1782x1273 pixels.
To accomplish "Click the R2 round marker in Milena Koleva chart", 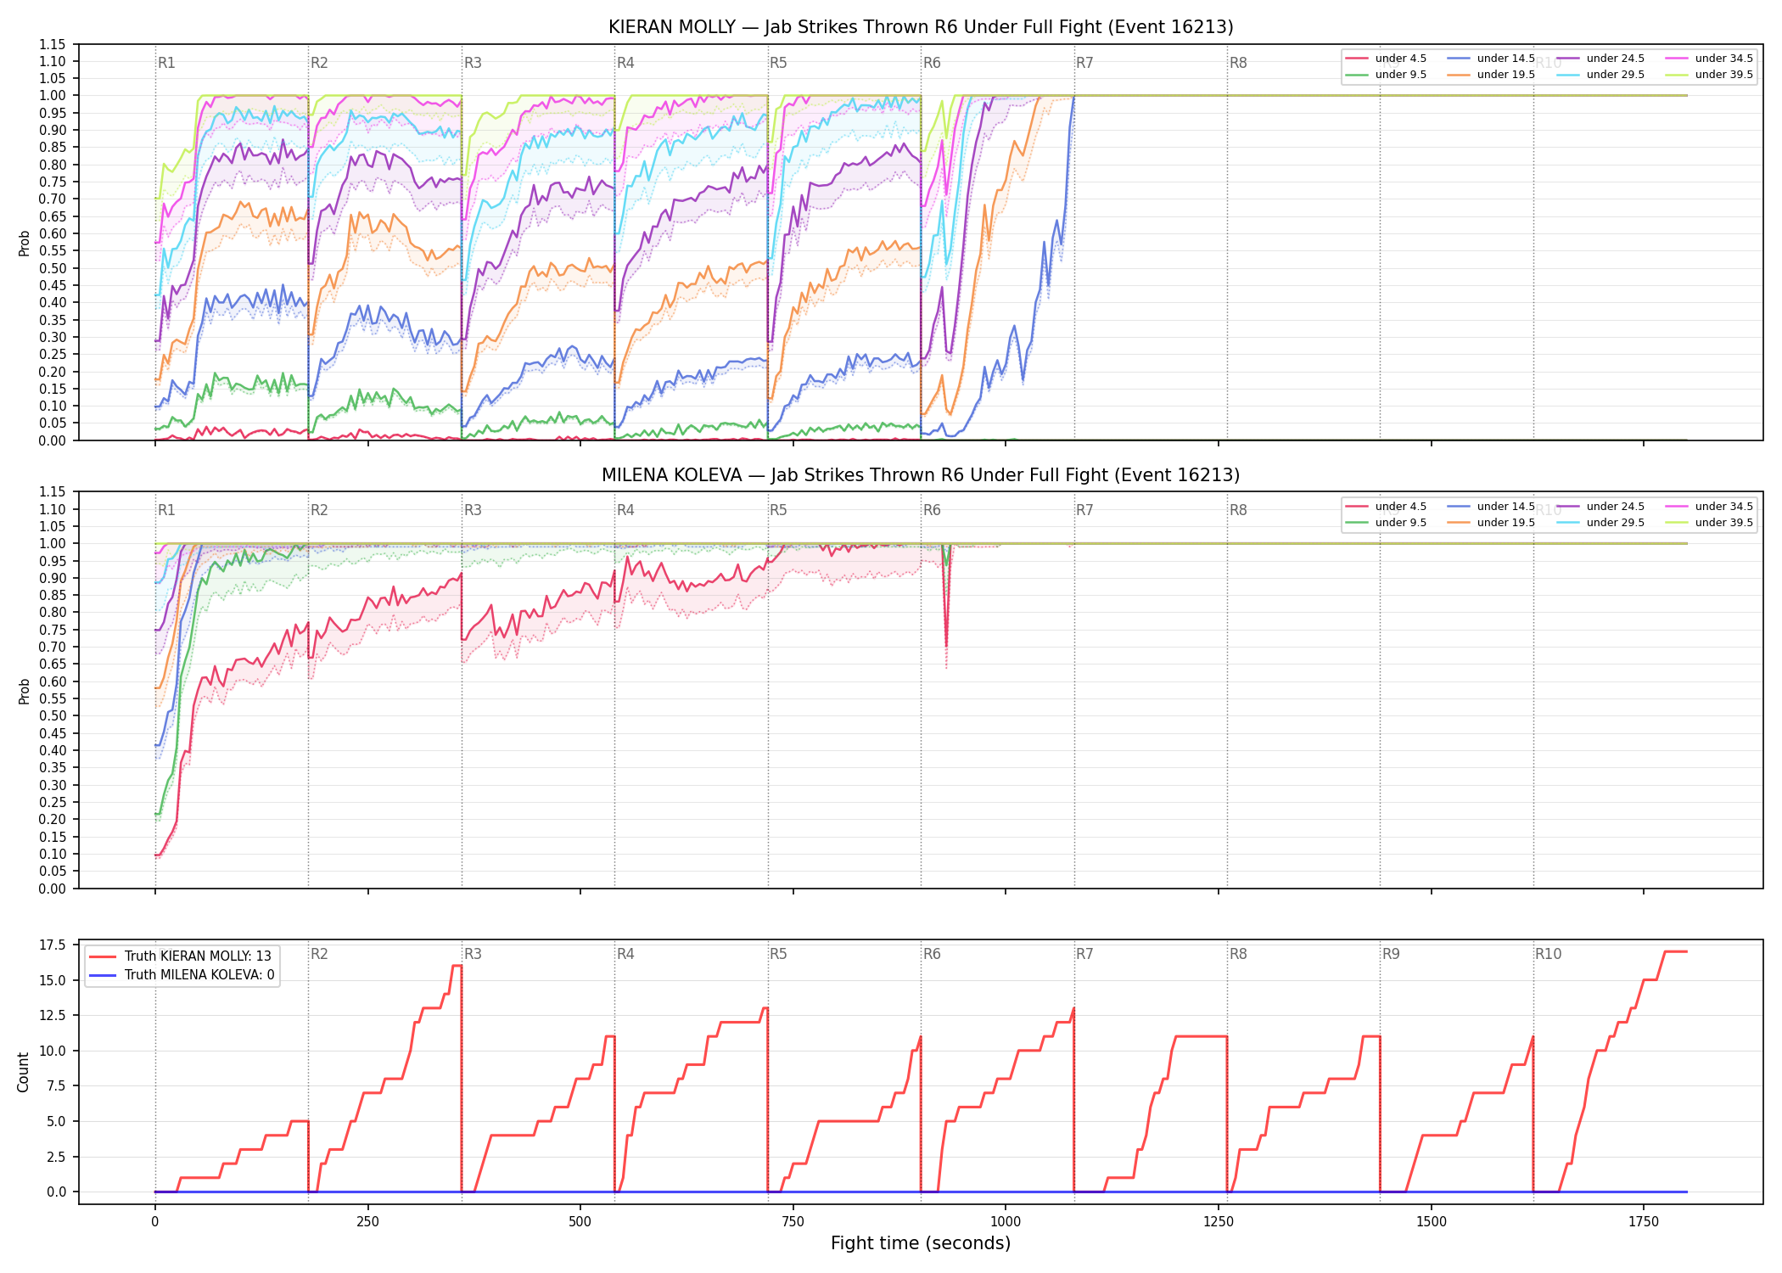I will pos(319,510).
